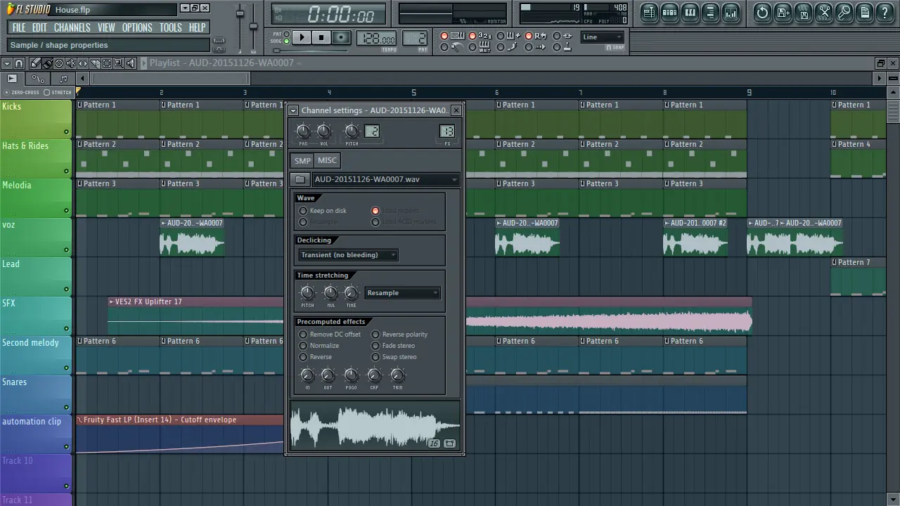Open the CHANNELS menu
900x506 pixels.
tap(72, 27)
